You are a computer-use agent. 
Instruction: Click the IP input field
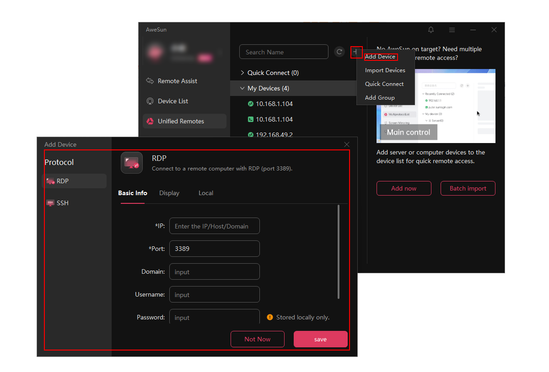click(215, 226)
